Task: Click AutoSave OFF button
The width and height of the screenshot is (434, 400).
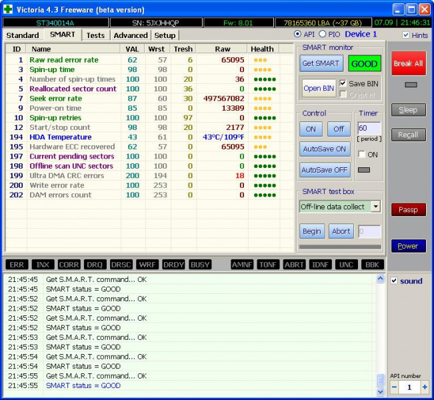Action: coord(325,170)
